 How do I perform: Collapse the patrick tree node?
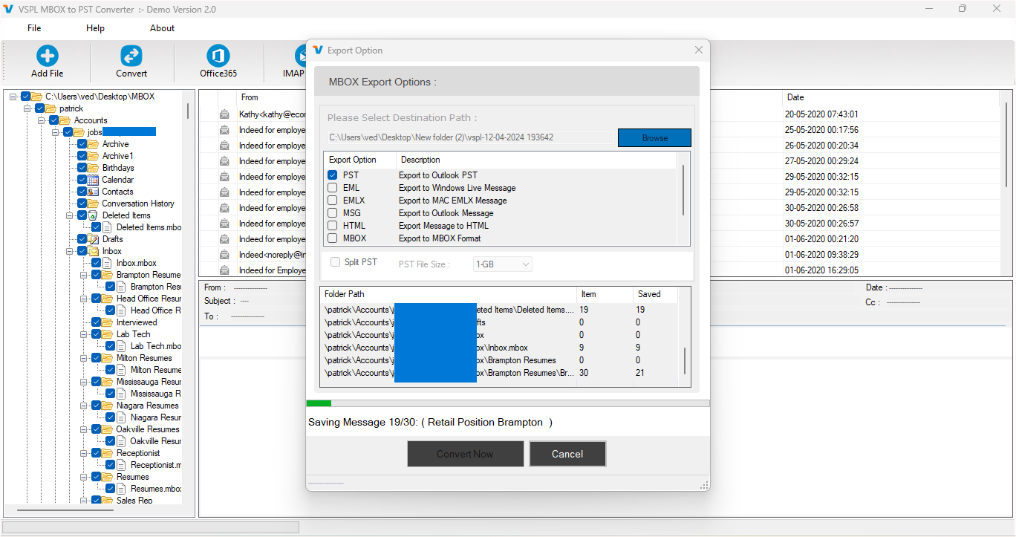(x=27, y=108)
